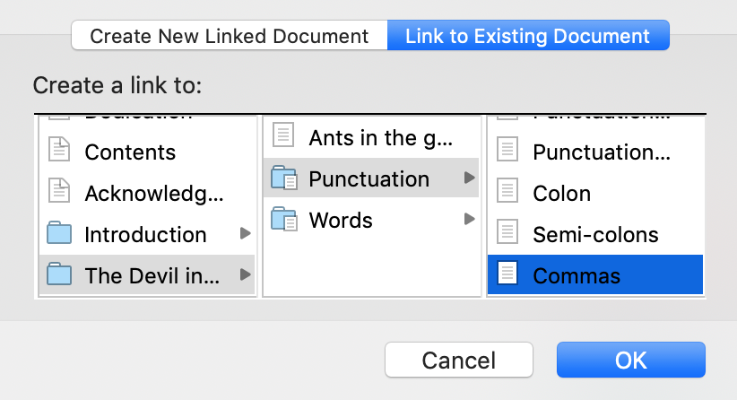Viewport: 737px width, 400px height.
Task: Expand the Words folder arrow
Action: point(469,220)
